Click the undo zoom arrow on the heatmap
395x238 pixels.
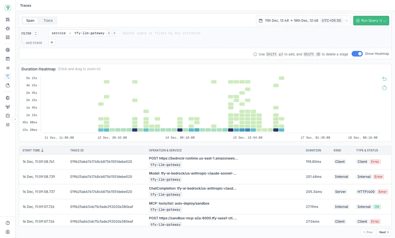(x=384, y=79)
